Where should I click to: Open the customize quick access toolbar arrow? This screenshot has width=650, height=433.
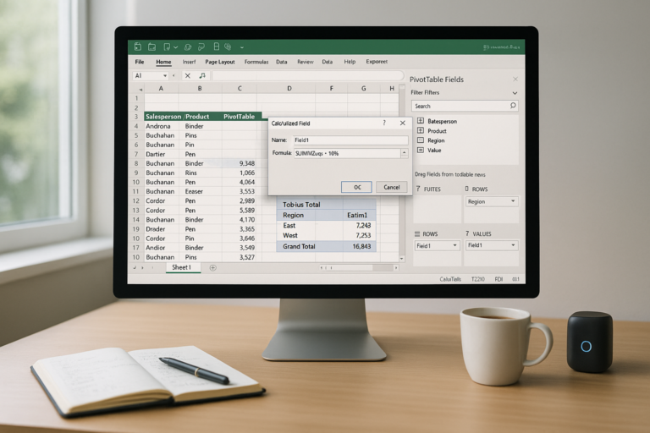click(x=242, y=47)
